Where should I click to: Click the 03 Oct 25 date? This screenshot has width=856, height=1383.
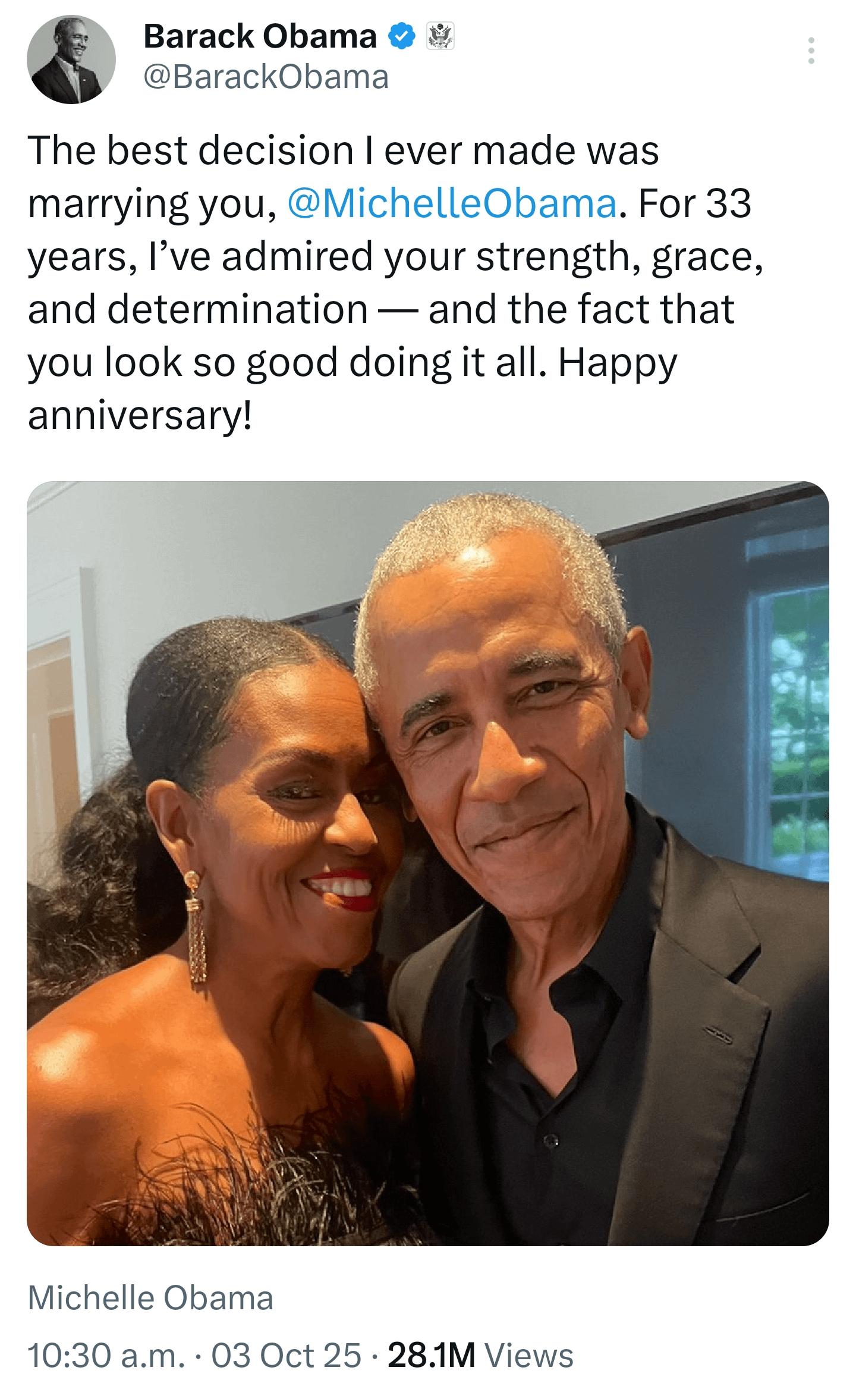pos(287,1356)
